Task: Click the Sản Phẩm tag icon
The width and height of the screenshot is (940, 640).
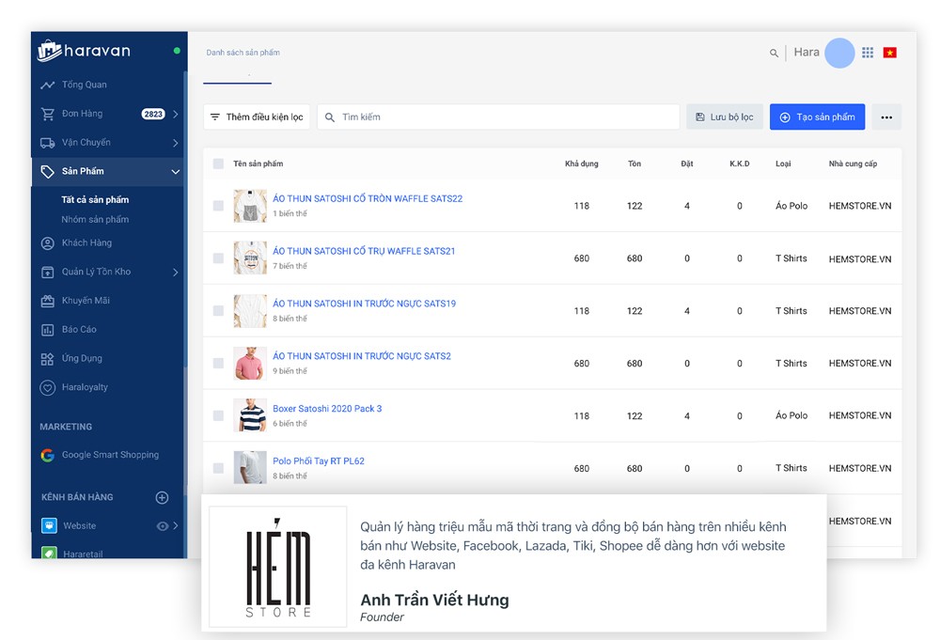Action: [x=47, y=171]
